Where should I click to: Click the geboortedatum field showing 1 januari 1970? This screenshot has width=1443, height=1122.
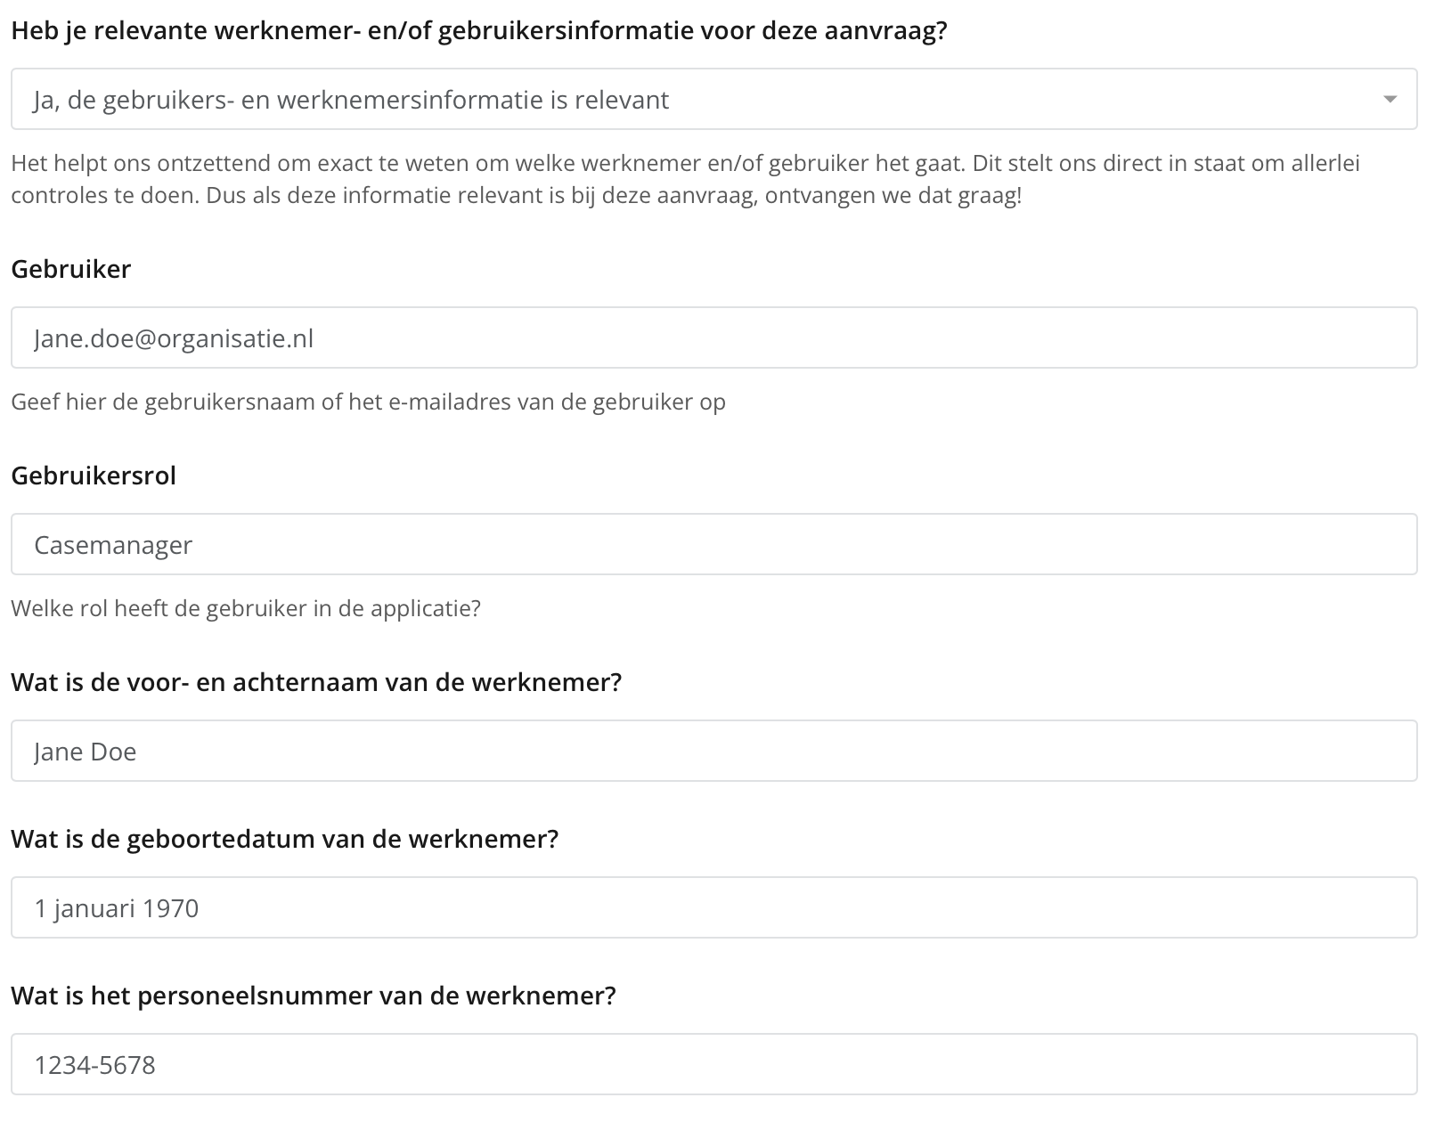[x=713, y=907]
